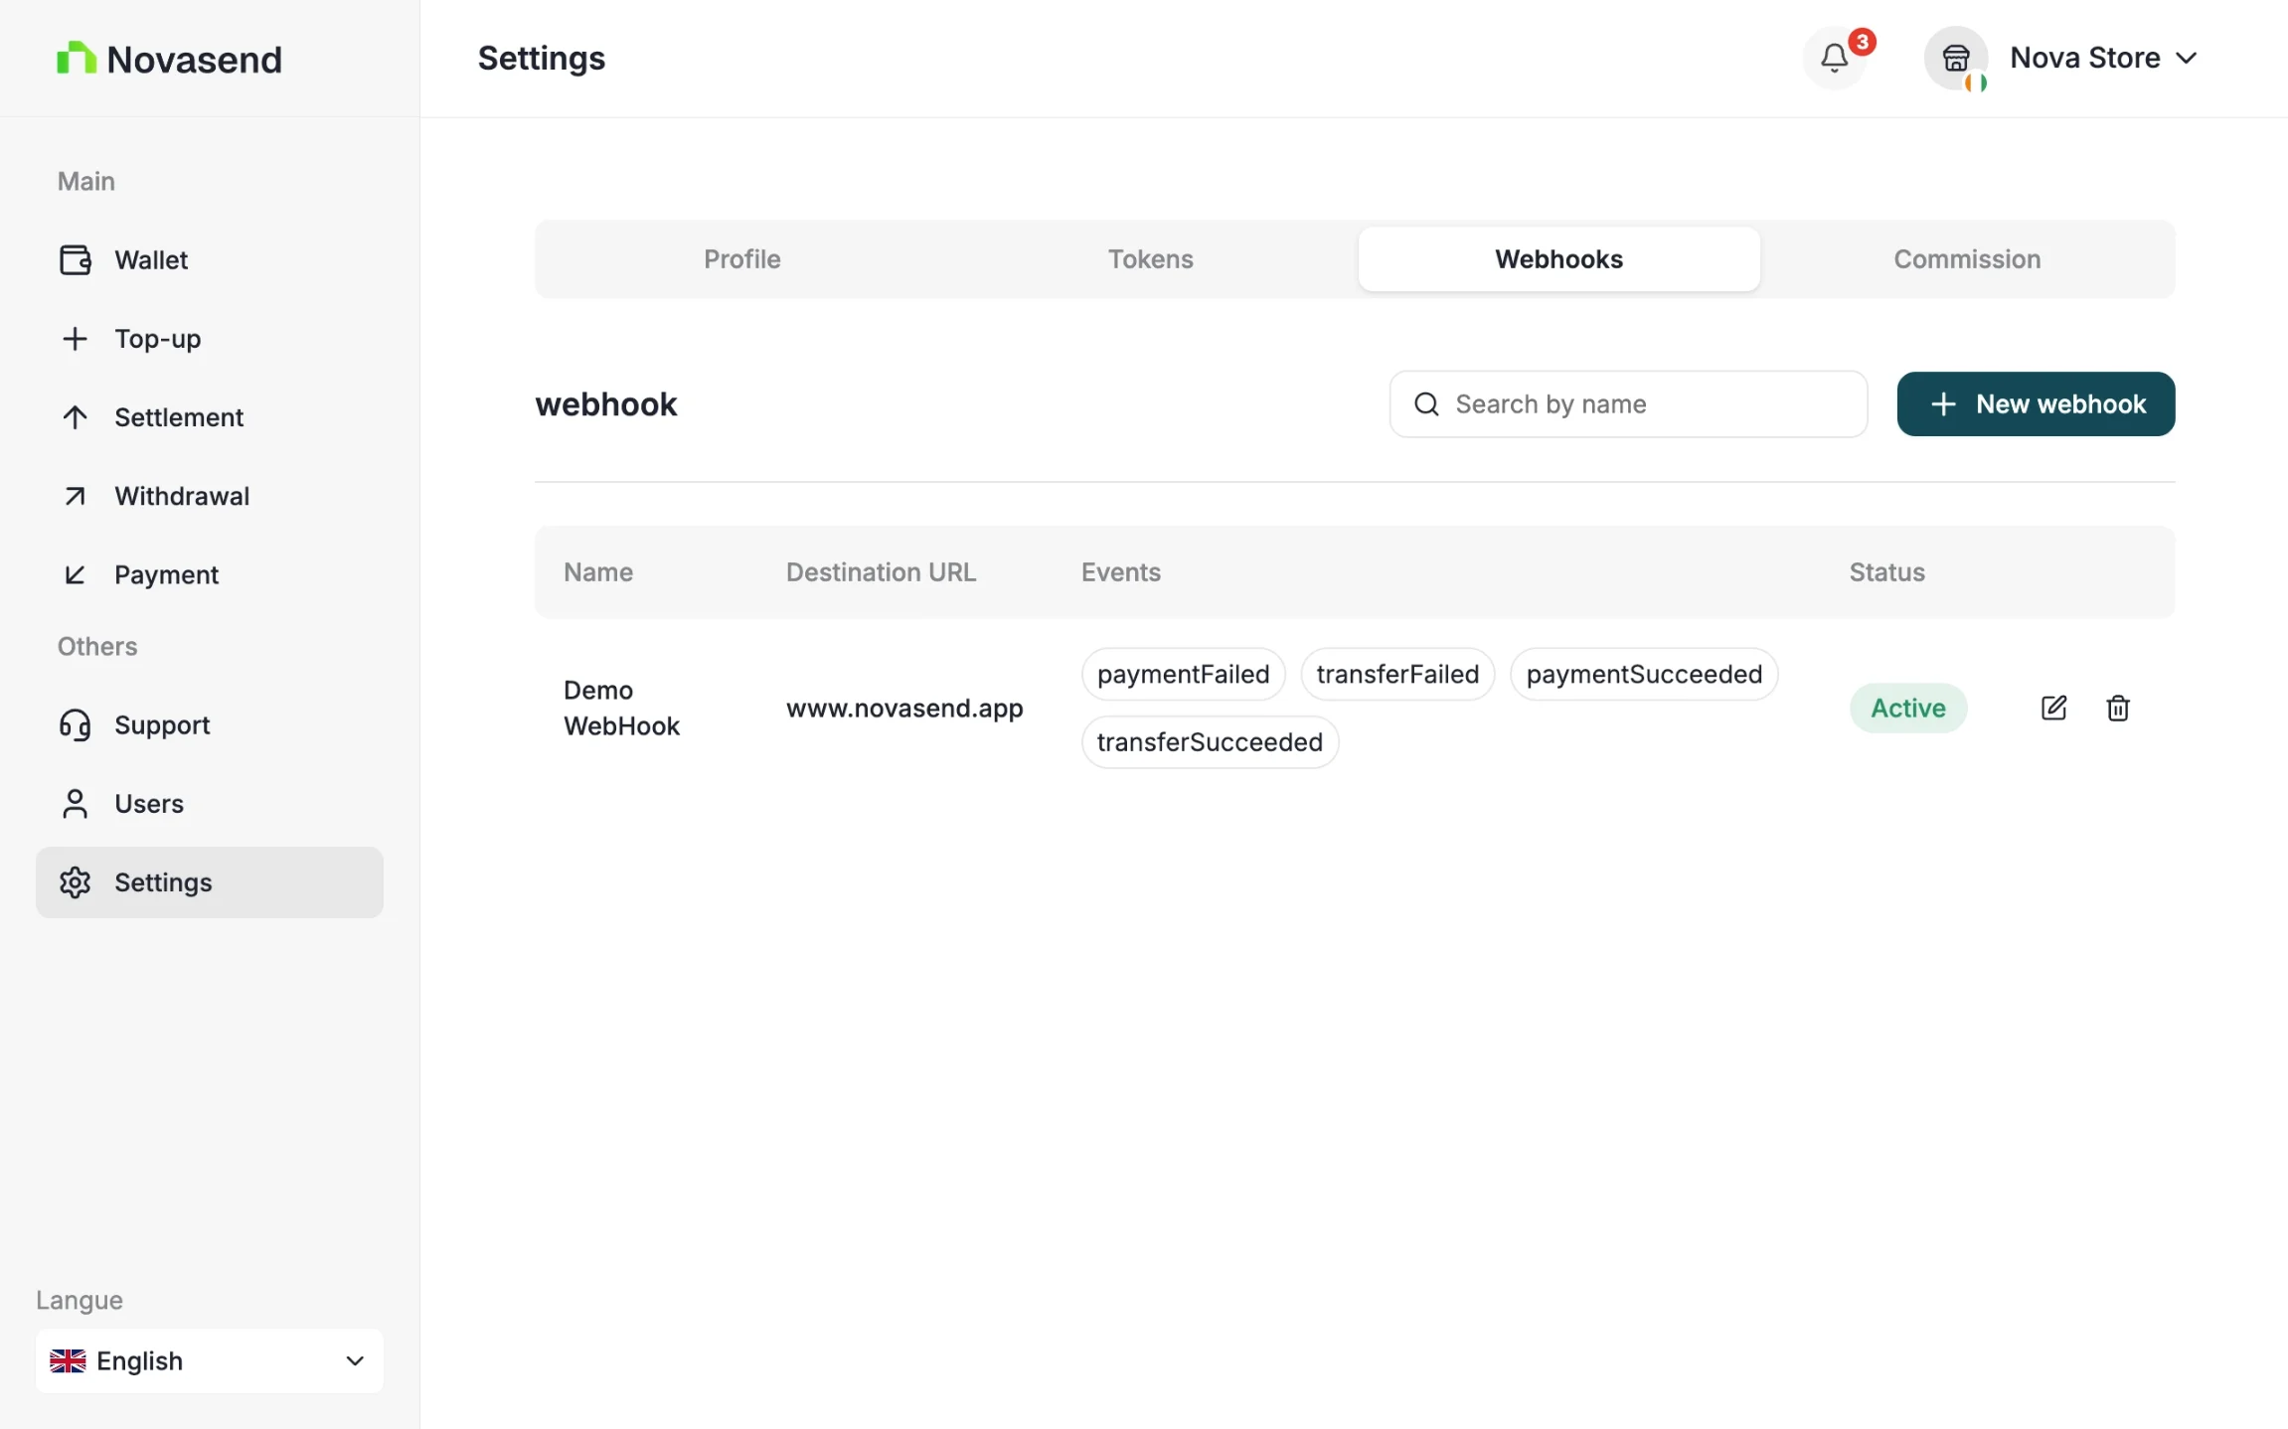Open notifications with the bell icon
This screenshot has width=2288, height=1429.
(x=1832, y=58)
